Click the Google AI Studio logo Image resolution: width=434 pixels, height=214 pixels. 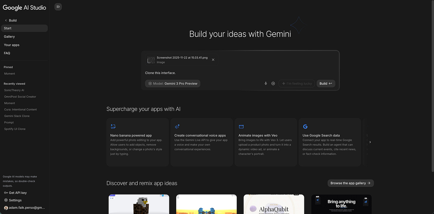pyautogui.click(x=24, y=7)
